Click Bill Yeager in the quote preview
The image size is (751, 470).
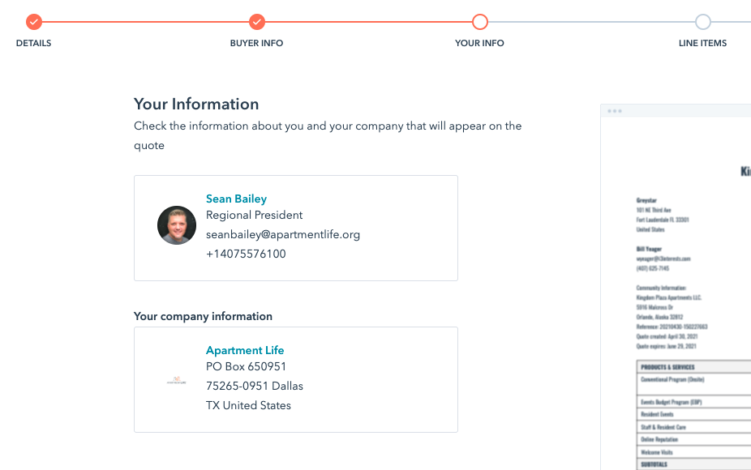[x=649, y=249]
